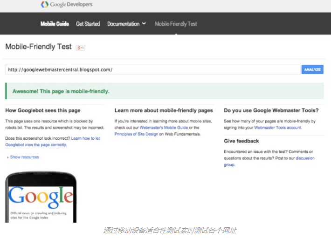The image size is (331, 238).
Task: Click 'Learn more about mobile-friendly pages' heading
Action: 164,110
